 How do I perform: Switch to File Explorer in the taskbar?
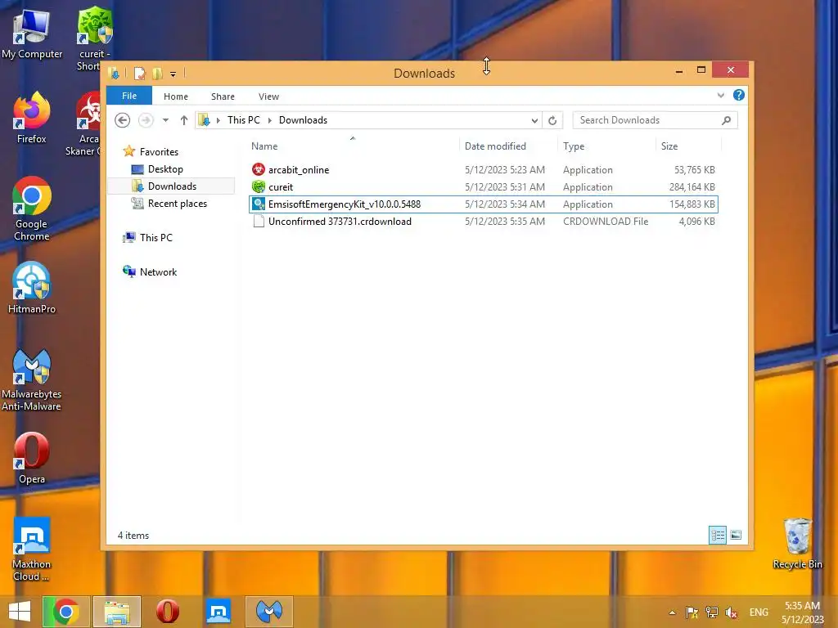coord(117,612)
